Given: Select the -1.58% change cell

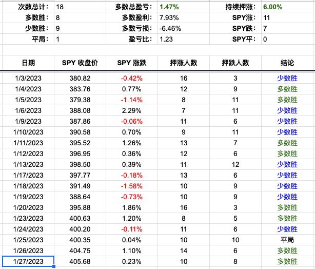Looking at the screenshot, I should tap(132, 186).
